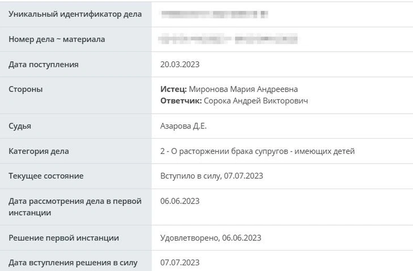Select the blurred case number value
This screenshot has height=271, width=413.
[229, 39]
